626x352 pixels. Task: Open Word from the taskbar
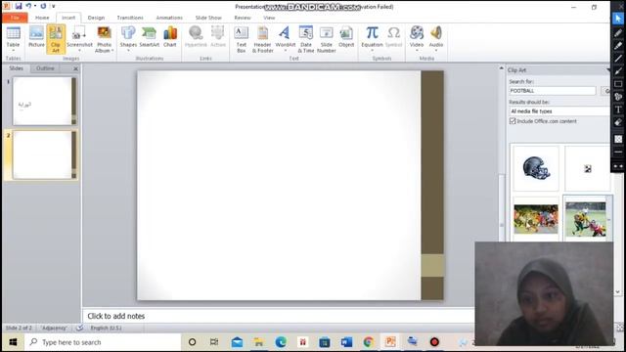click(346, 342)
